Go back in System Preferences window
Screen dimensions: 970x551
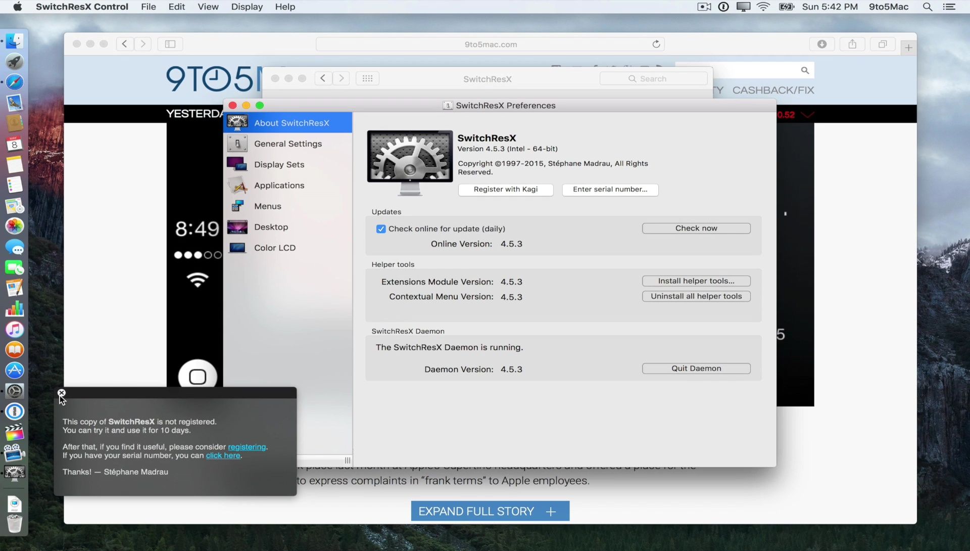[x=323, y=78]
